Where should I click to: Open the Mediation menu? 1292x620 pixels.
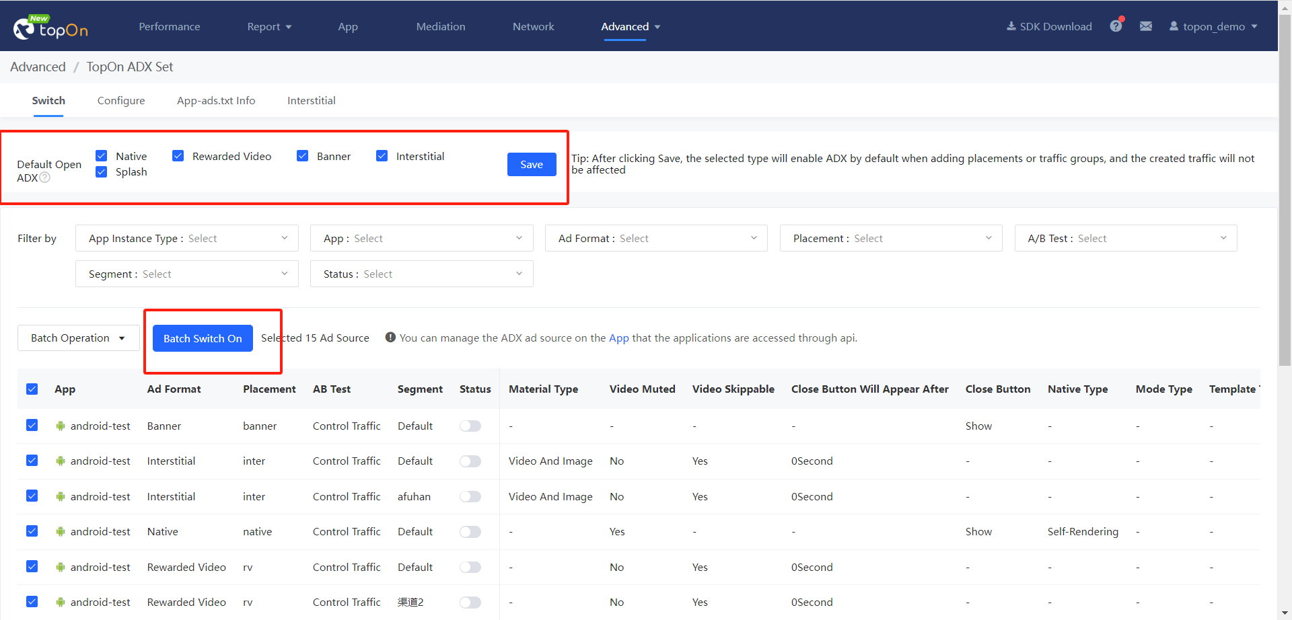[441, 26]
